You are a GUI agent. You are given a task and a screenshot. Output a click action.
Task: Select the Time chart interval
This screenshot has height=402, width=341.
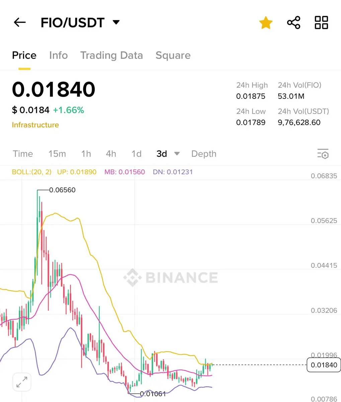click(23, 154)
